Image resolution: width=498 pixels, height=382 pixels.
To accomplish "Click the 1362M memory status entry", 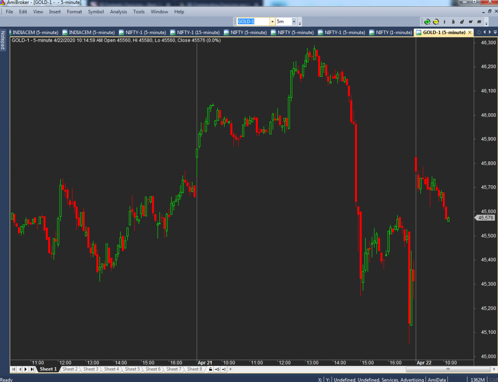I will [x=478, y=380].
